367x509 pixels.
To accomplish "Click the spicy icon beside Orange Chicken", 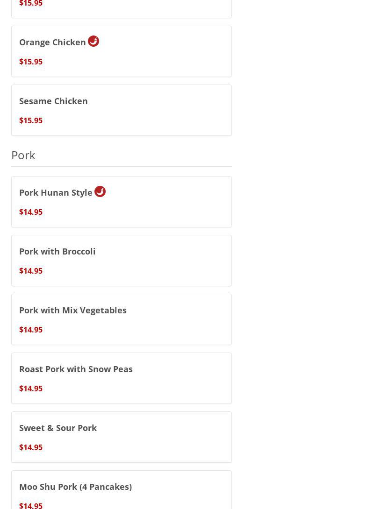I will [x=94, y=41].
